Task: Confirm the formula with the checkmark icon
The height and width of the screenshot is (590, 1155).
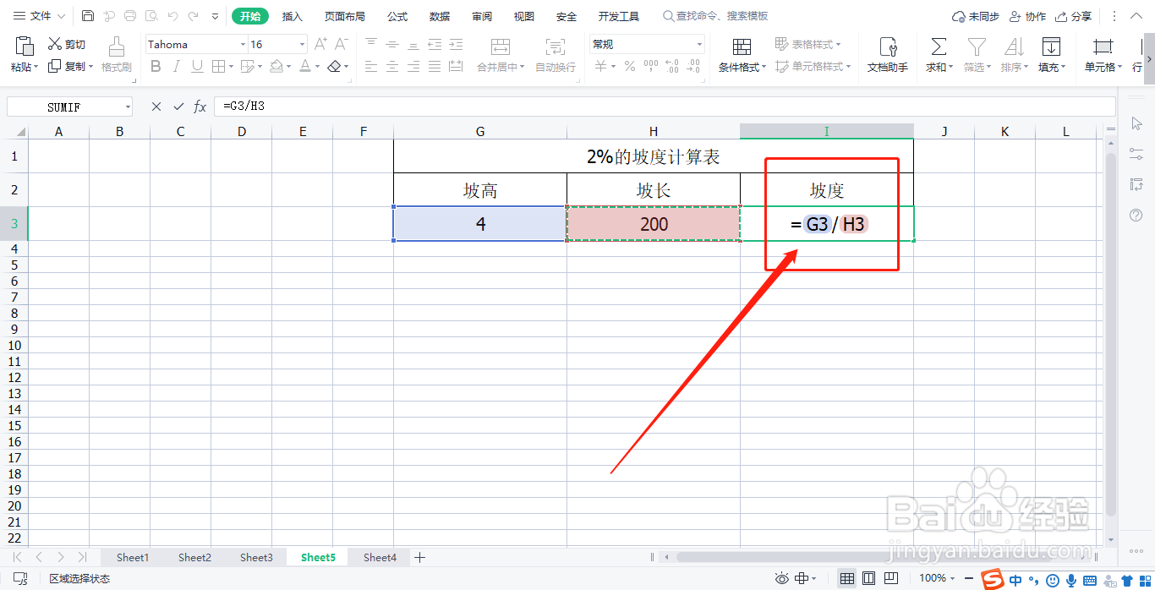Action: click(178, 107)
